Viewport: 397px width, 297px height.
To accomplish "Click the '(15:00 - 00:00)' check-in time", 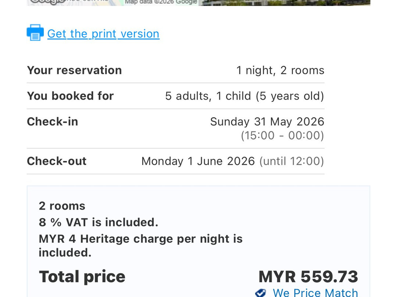I will tap(282, 136).
